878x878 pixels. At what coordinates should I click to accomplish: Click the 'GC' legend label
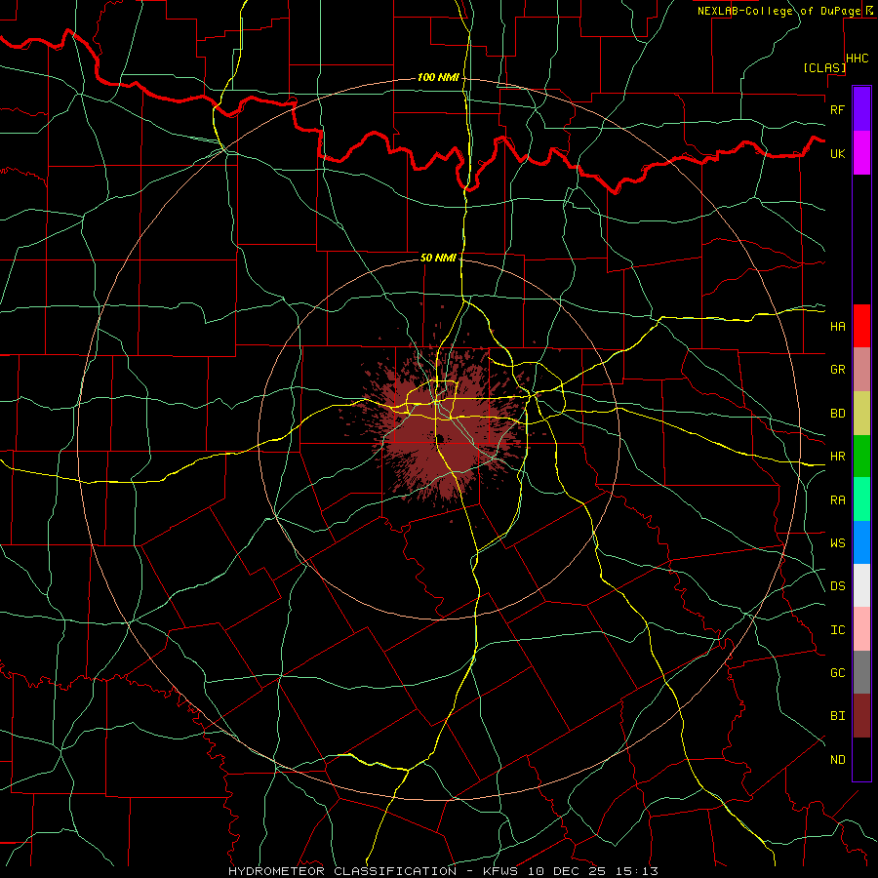point(837,672)
